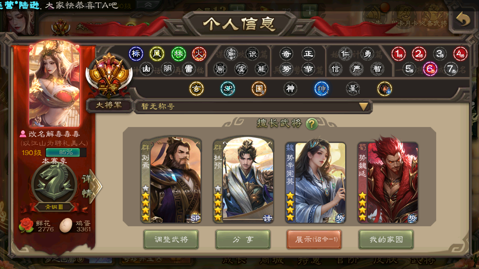Screen dimensions: 479x269
Task: Select the blue 坤 badge icon
Action: coord(322,88)
